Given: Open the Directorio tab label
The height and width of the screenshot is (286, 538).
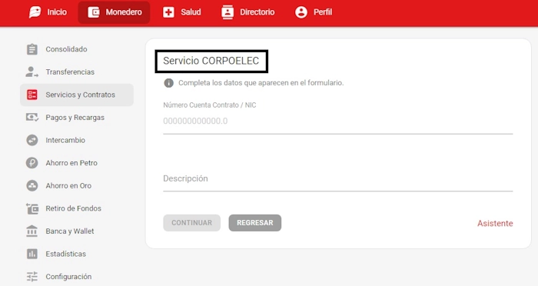Looking at the screenshot, I should [x=257, y=12].
